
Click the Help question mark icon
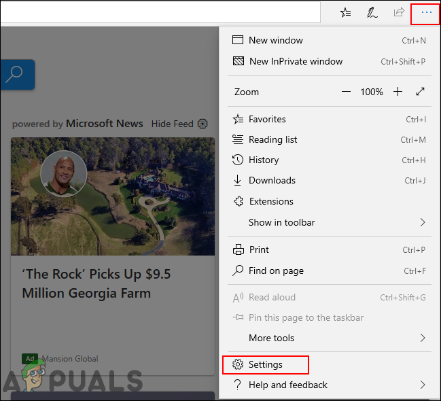pyautogui.click(x=238, y=385)
